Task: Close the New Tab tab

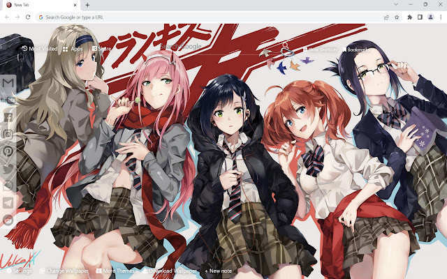Action: coord(75,5)
